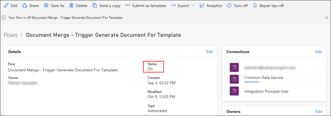The height and width of the screenshot is (116, 331).
Task: Edit the Connections section
Action: coord(318,52)
